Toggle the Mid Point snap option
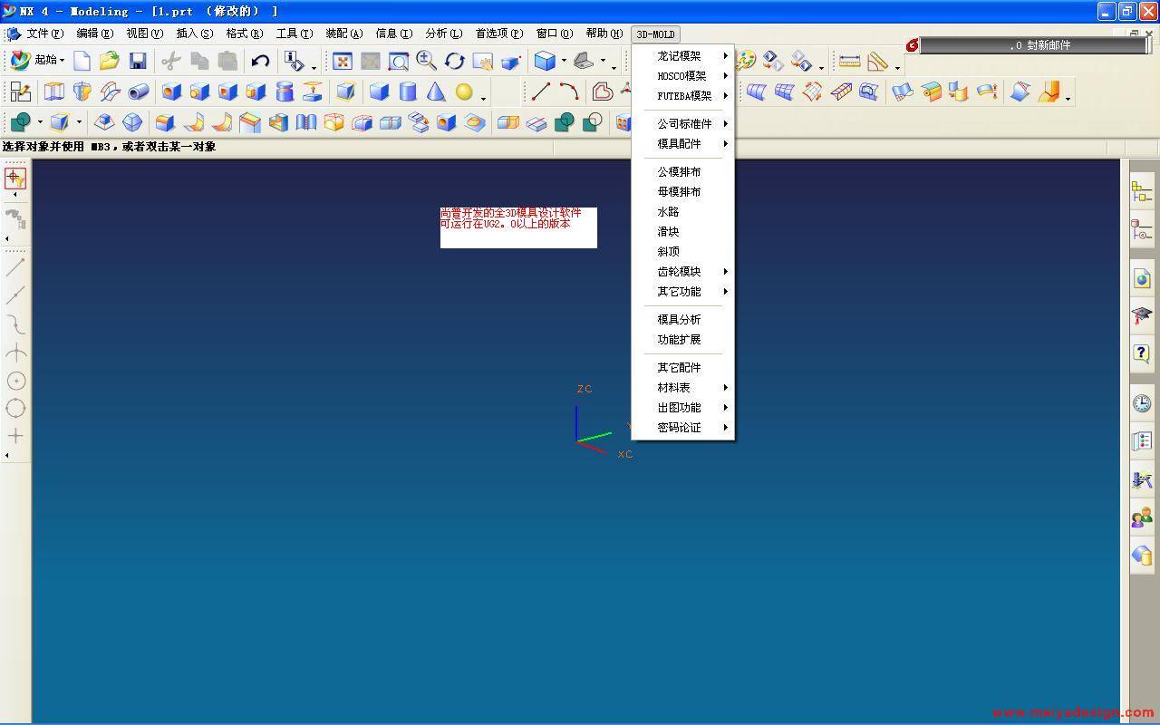Viewport: 1160px width, 725px height. [x=15, y=295]
